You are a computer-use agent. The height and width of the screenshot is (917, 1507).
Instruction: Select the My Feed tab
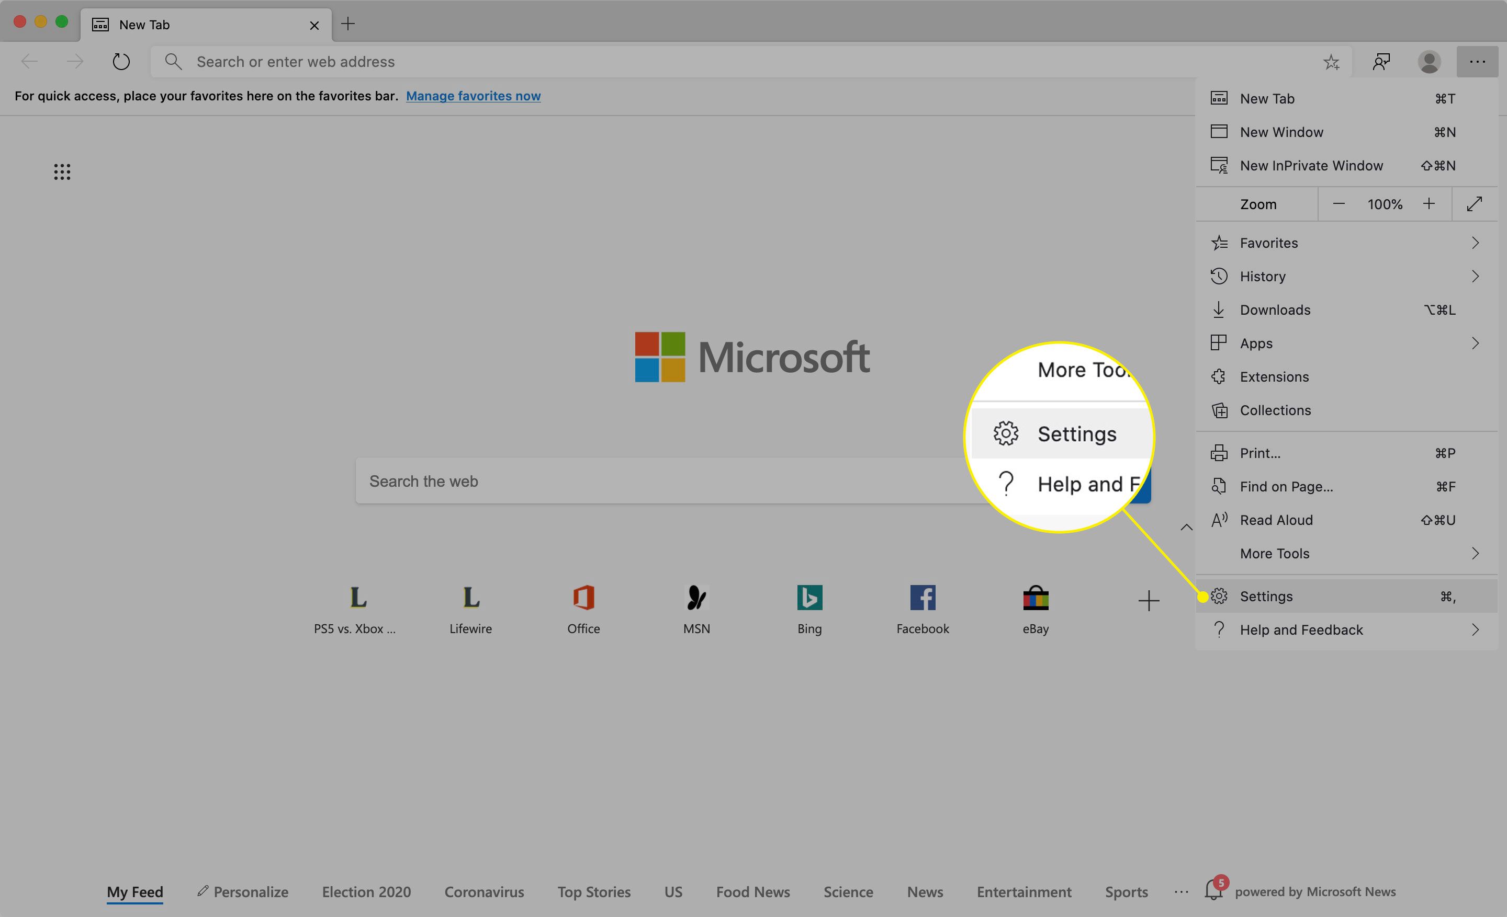[134, 892]
